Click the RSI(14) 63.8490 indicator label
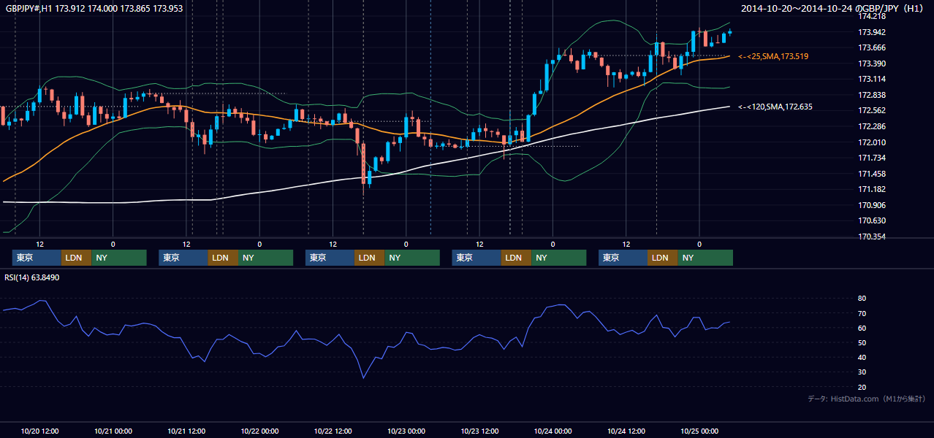 [32, 277]
